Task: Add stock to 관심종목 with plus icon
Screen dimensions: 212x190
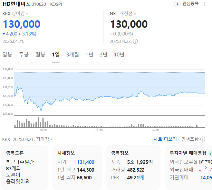Action: [x=178, y=4]
